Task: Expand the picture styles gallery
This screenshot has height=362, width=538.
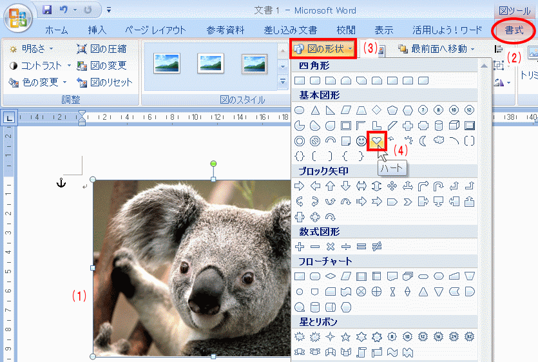Action: pyautogui.click(x=283, y=82)
